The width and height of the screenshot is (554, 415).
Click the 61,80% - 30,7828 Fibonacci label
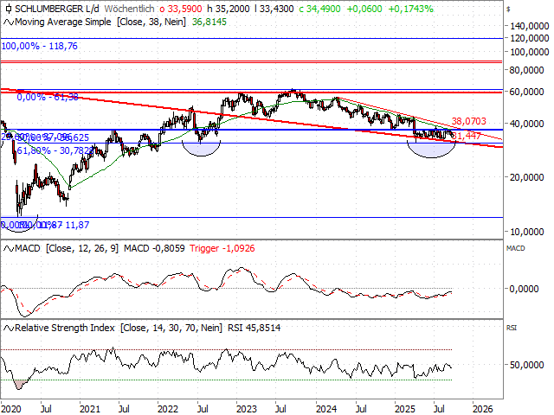(55, 150)
